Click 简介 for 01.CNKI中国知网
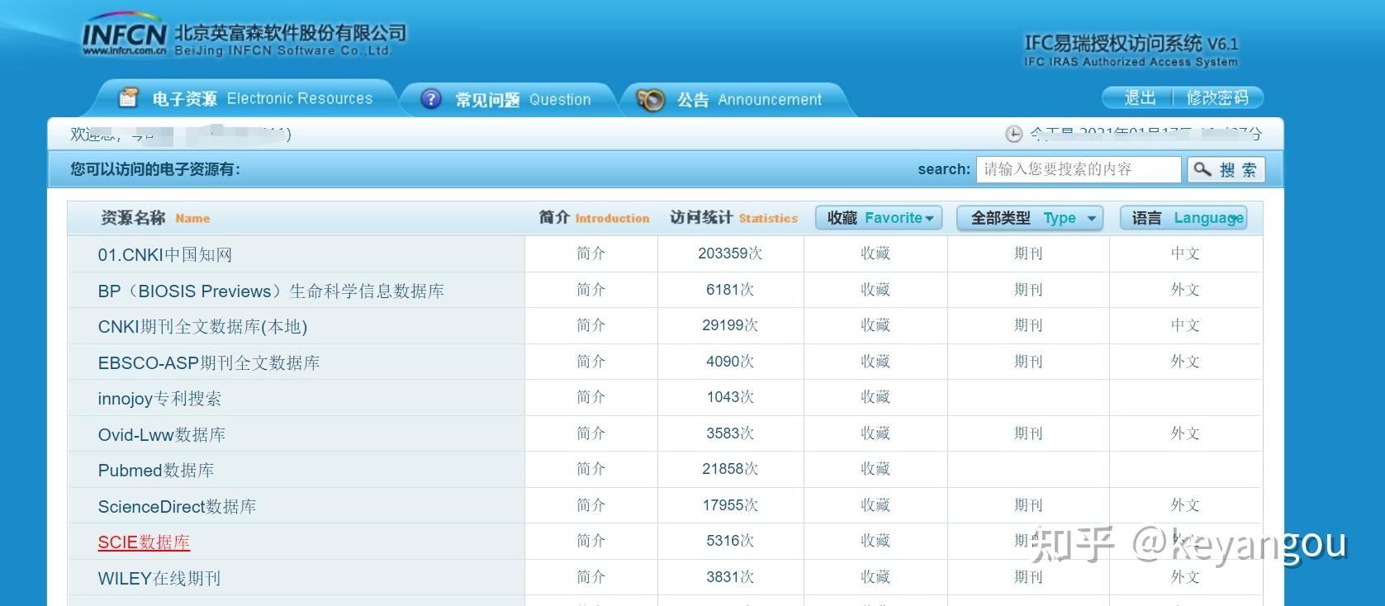Image resolution: width=1385 pixels, height=606 pixels. (591, 253)
